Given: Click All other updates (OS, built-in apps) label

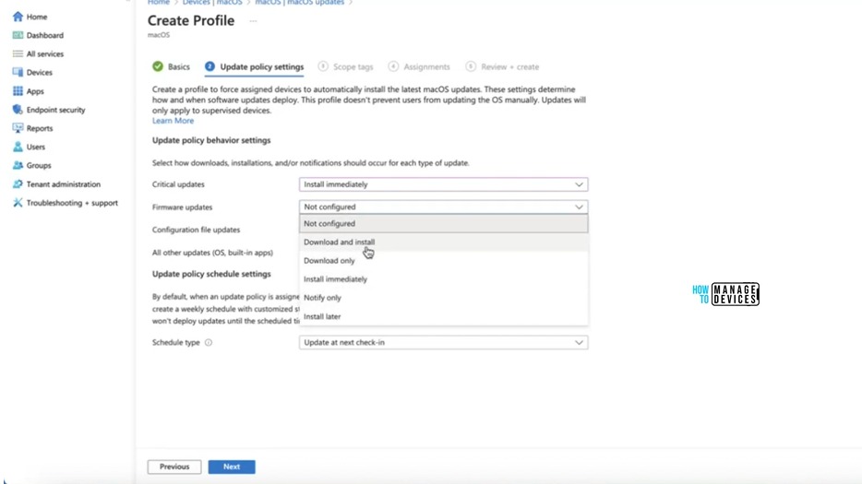Looking at the screenshot, I should tap(213, 253).
